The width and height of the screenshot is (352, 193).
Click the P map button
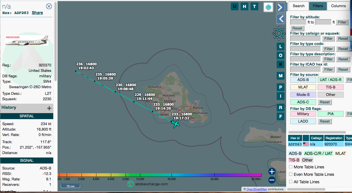tap(280, 87)
